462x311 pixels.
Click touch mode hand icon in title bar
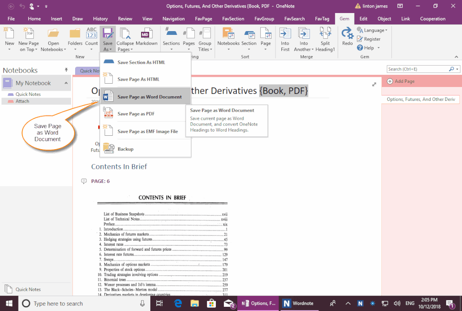pos(31,6)
